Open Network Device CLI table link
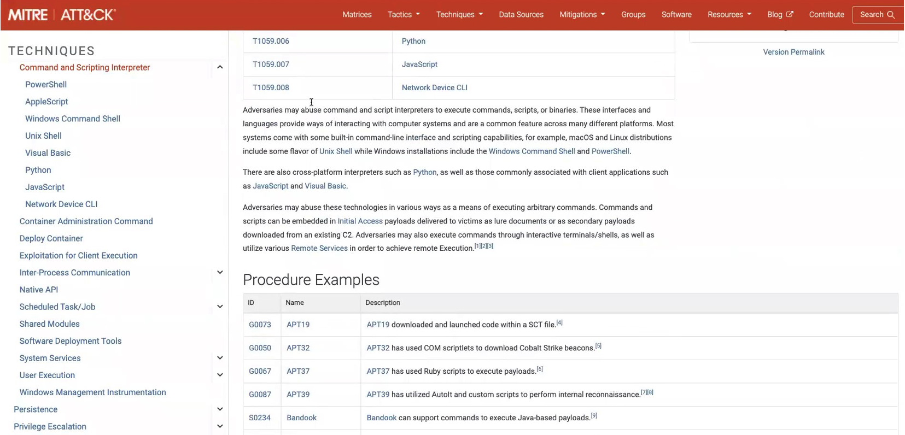Viewport: 905px width, 435px height. click(434, 87)
